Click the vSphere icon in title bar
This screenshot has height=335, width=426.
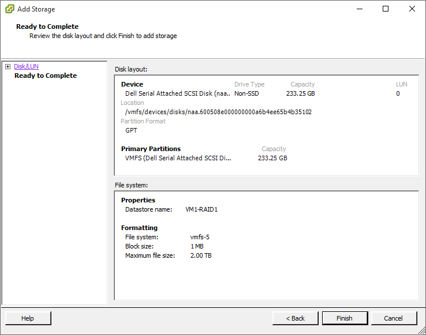tap(9, 9)
